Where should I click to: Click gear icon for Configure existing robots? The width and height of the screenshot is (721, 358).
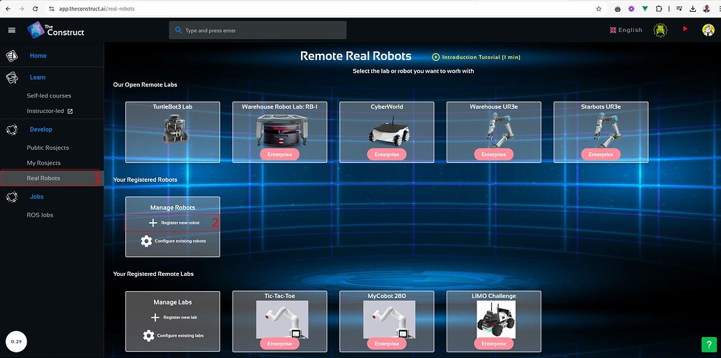click(x=146, y=241)
